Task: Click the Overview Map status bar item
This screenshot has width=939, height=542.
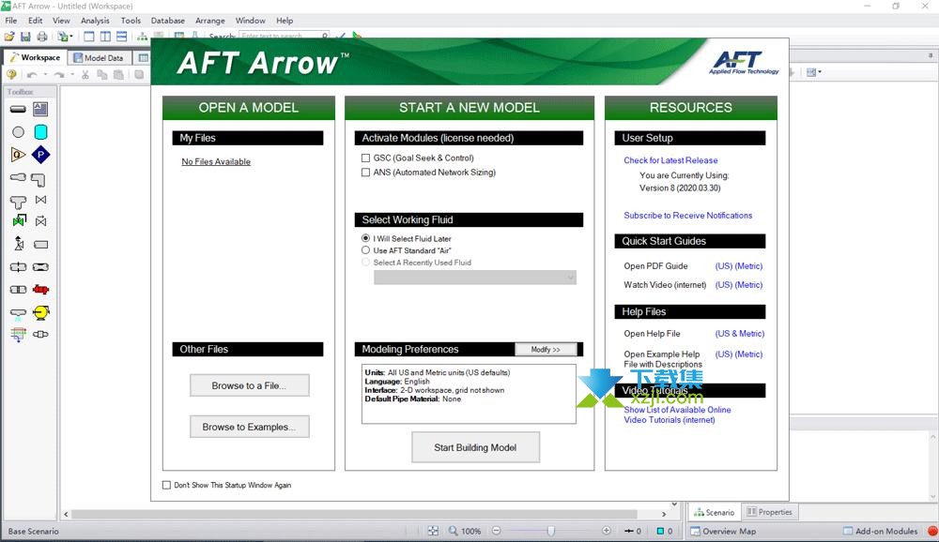Action: point(723,532)
